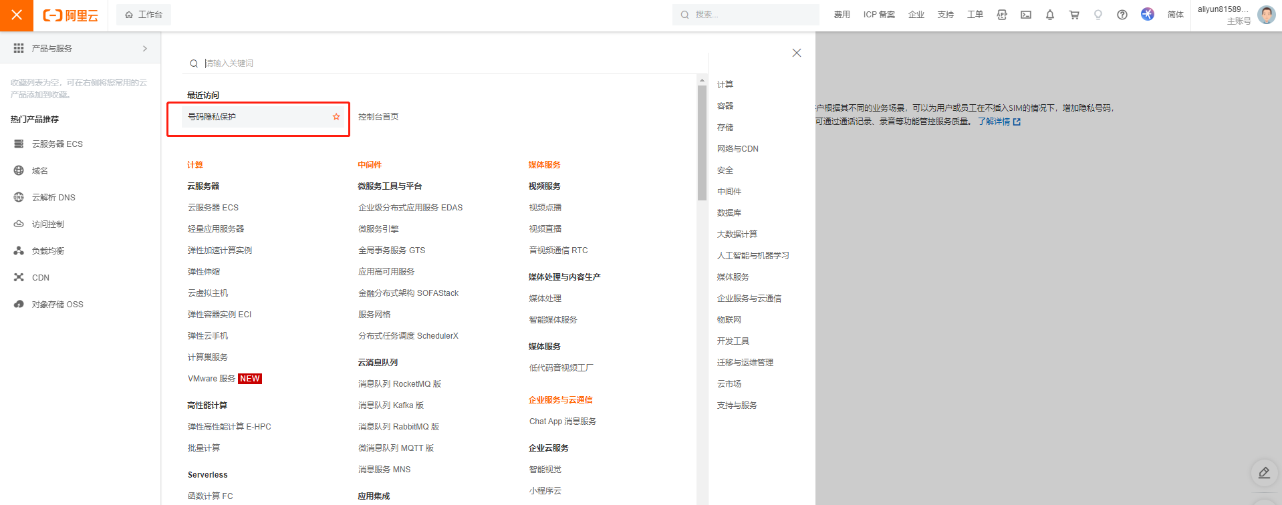Click account name aliyun81589
The image size is (1282, 505).
click(1223, 9)
